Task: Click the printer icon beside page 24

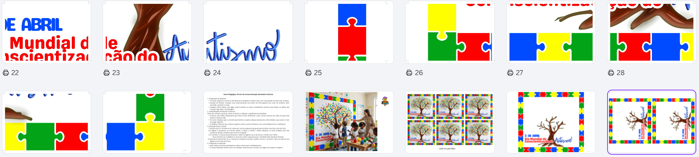Action: (207, 73)
